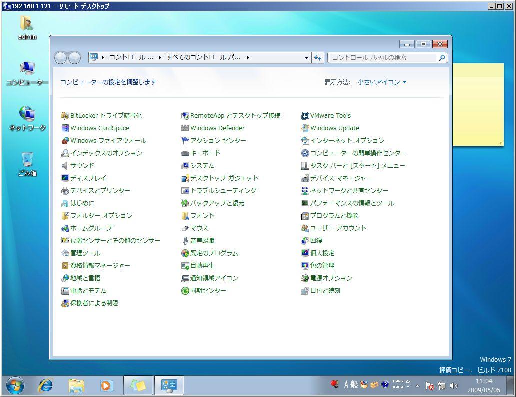Open the address bar history dropdown arrow
This screenshot has height=397, width=516.
coord(306,58)
